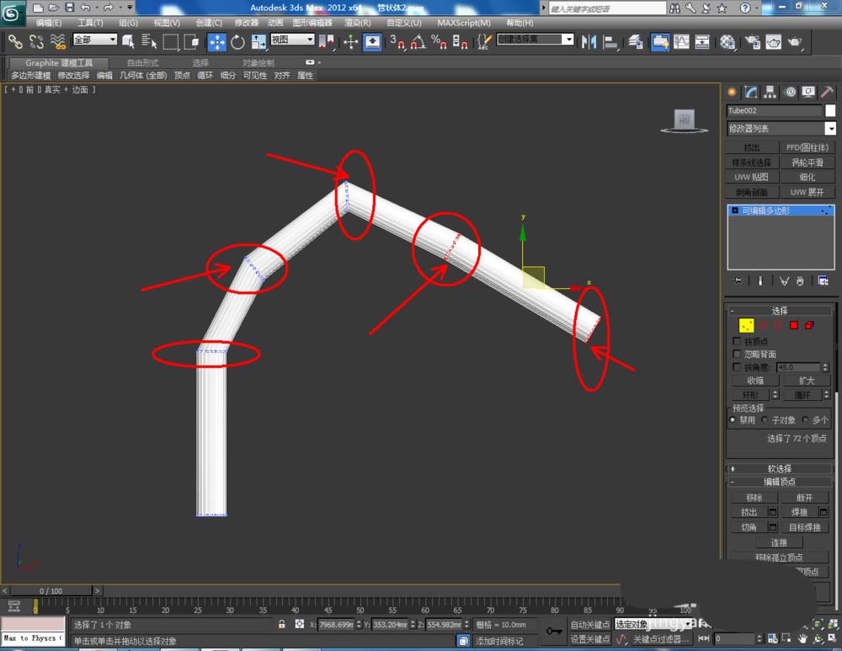Switch to the Hierarchy panel icon
Screen dimensions: 842x651
coord(770,93)
